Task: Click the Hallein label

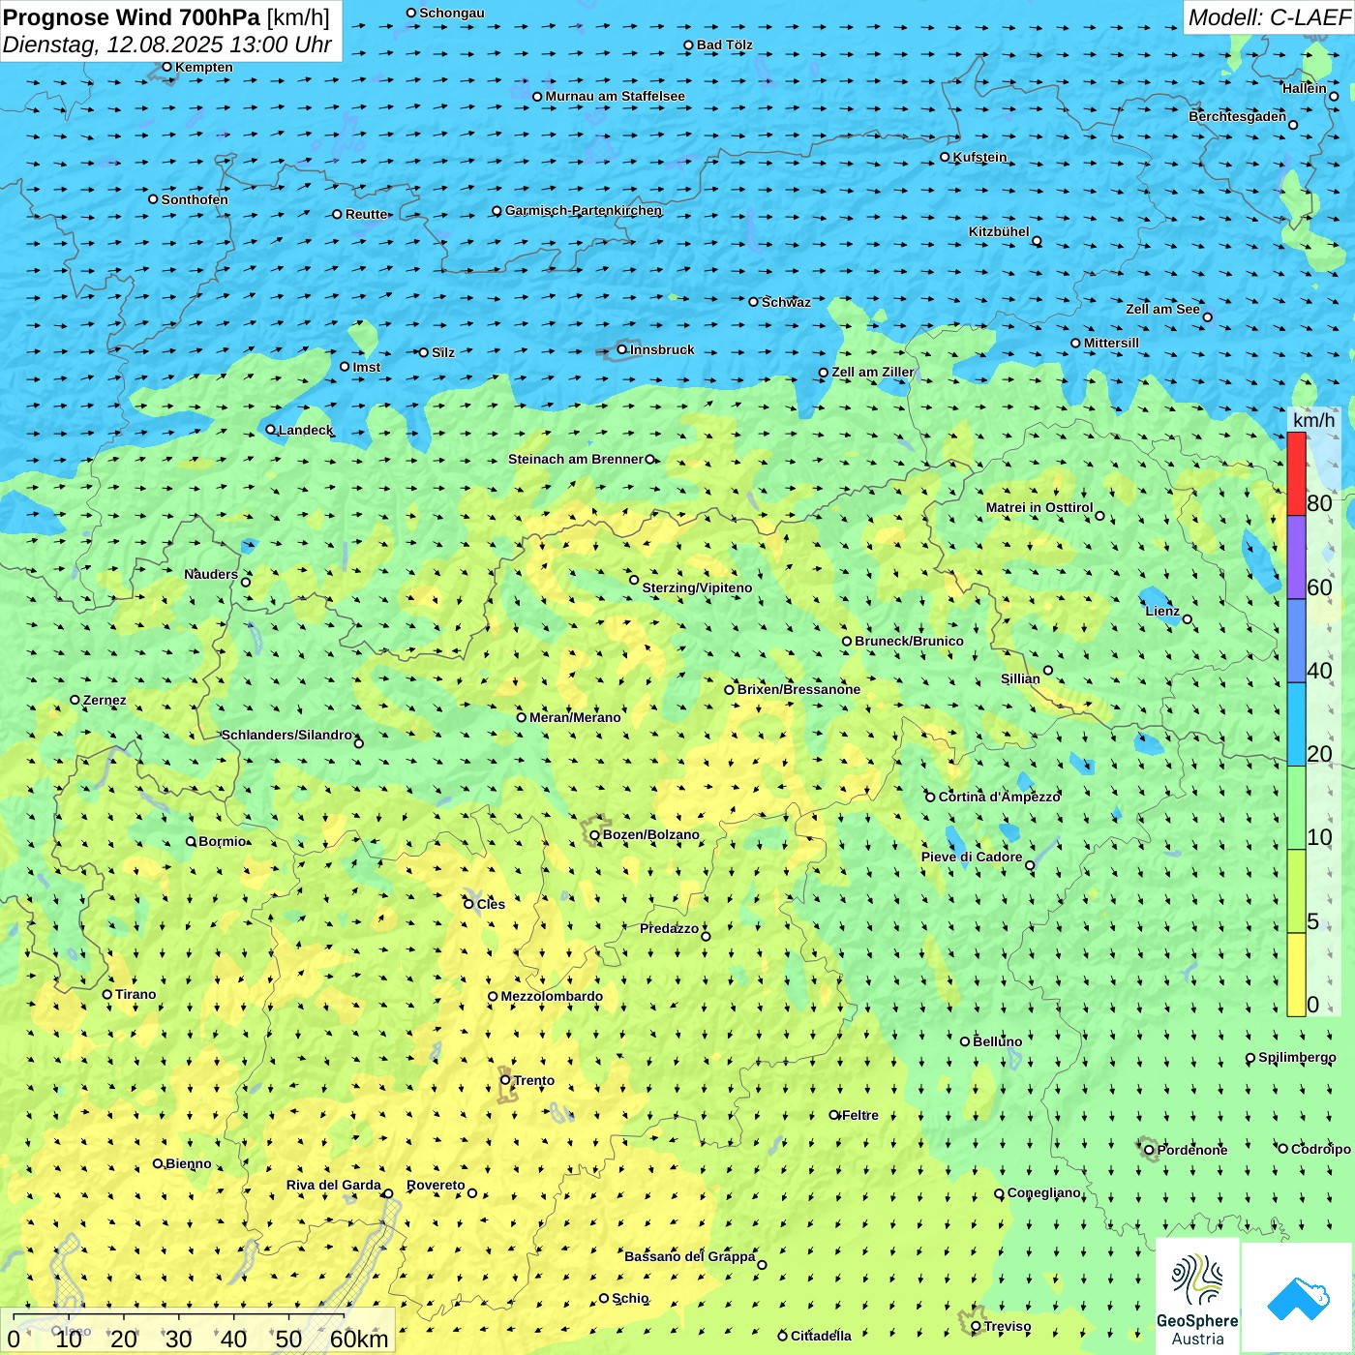Action: coord(1305,88)
